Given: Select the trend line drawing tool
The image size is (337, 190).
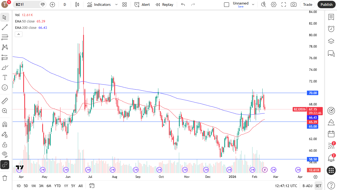Looking at the screenshot, I should [x=4, y=27].
